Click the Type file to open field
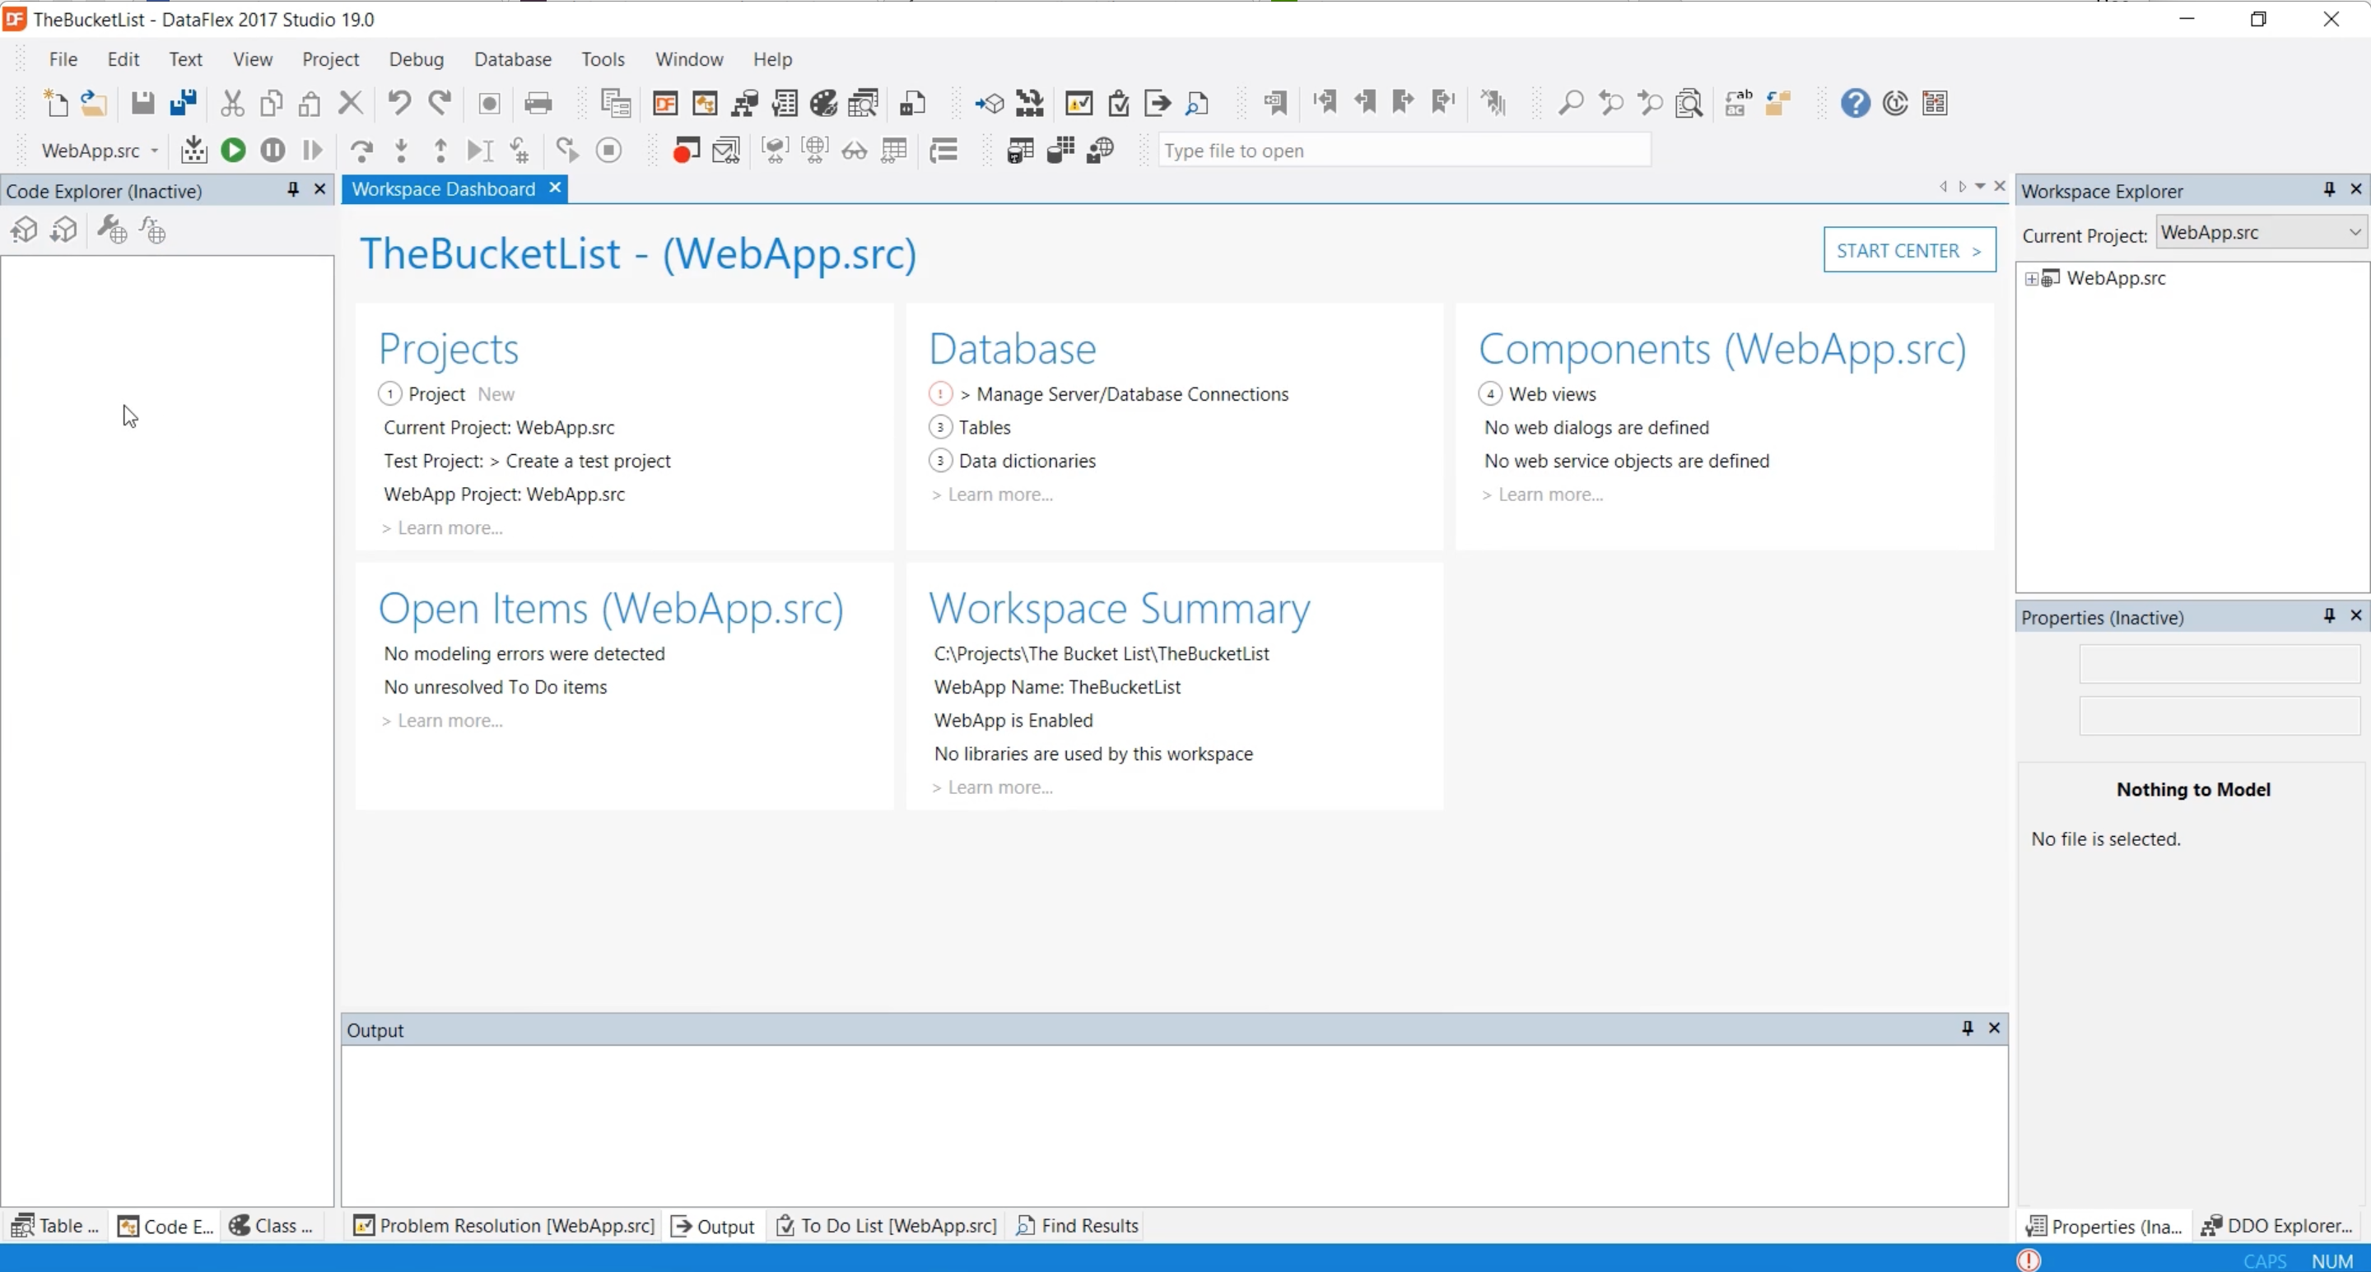Viewport: 2371px width, 1272px height. (x=1403, y=150)
